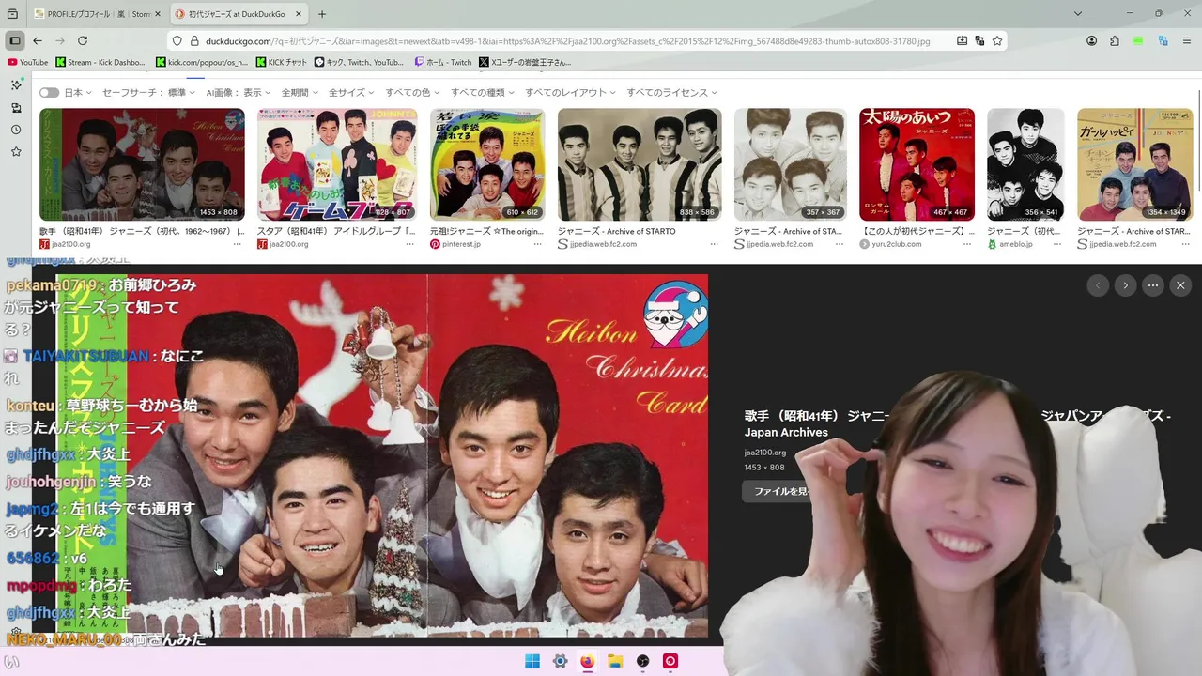Reload the DuckDuckGo page
The height and width of the screenshot is (676, 1202).
point(83,40)
